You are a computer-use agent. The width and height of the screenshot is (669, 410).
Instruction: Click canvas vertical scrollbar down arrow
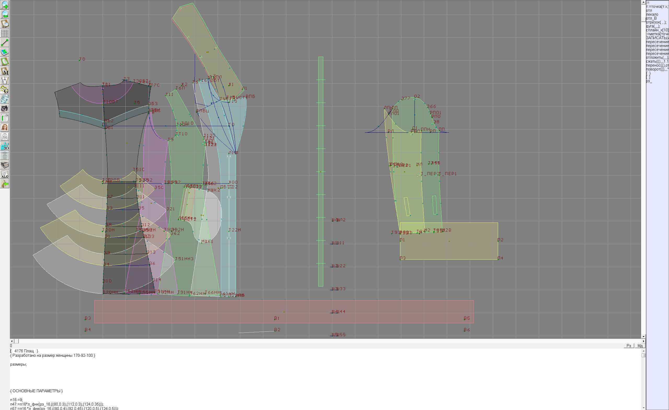pyautogui.click(x=643, y=337)
